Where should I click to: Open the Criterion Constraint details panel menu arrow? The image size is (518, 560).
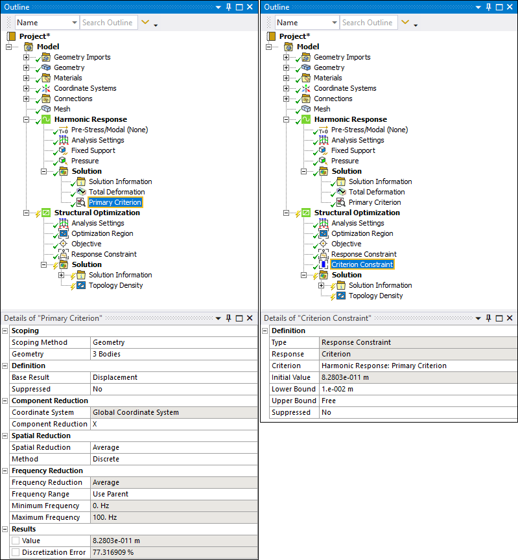[x=478, y=318]
